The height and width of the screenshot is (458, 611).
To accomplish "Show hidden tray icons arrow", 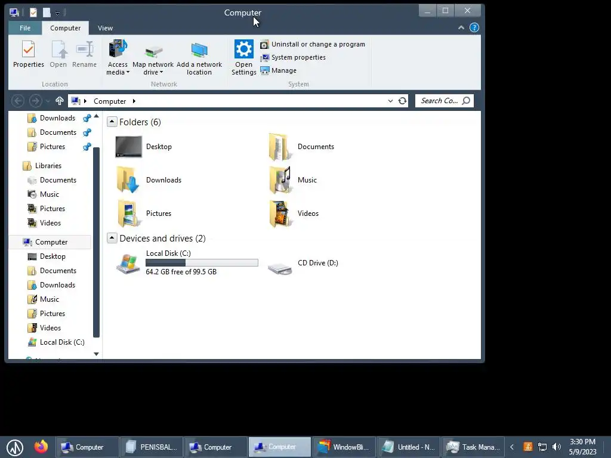I will click(x=512, y=447).
